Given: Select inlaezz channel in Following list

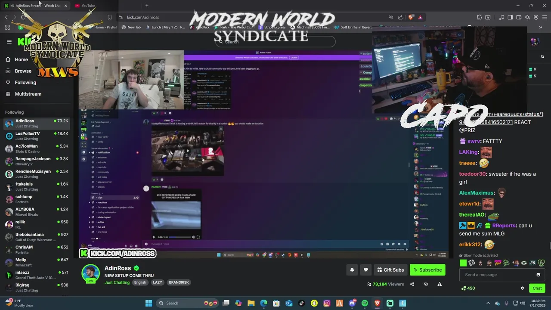Looking at the screenshot, I should 37,275.
